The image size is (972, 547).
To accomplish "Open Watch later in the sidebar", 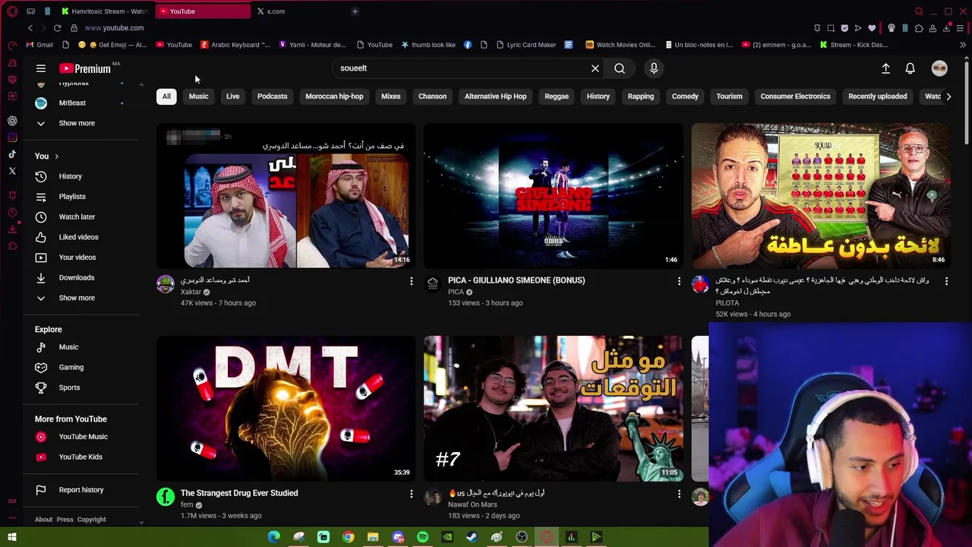I will point(77,217).
